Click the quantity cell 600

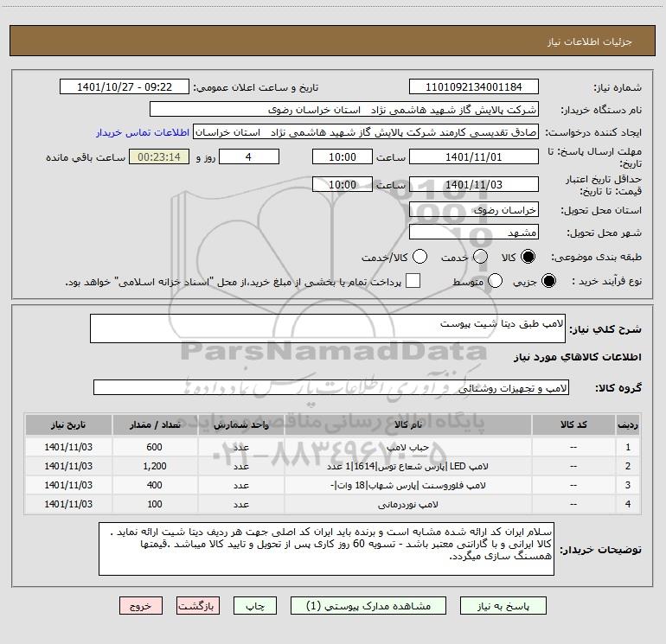[155, 447]
